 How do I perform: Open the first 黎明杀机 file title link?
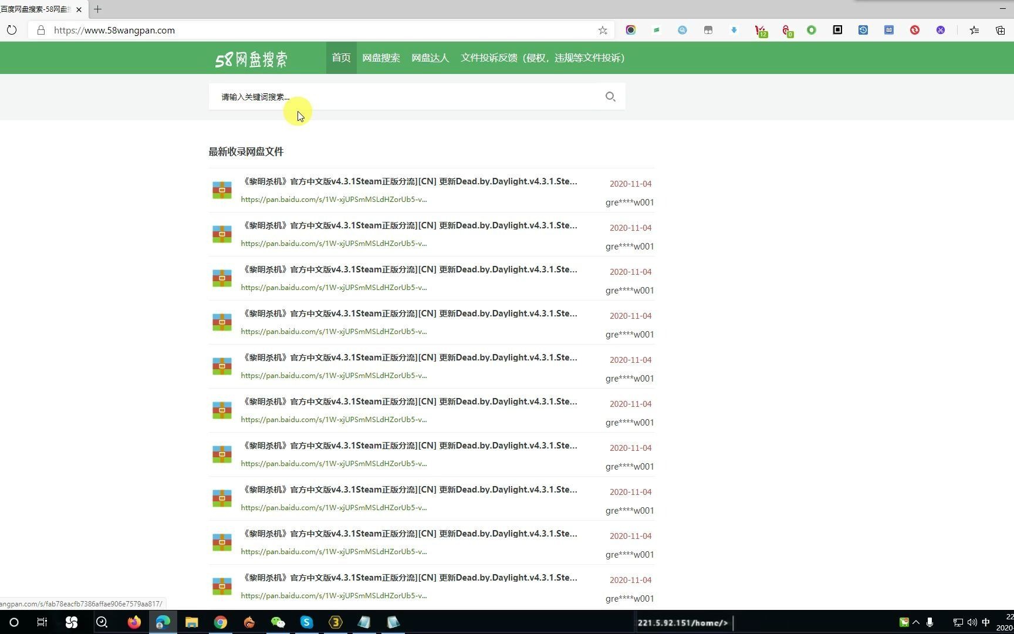(410, 181)
